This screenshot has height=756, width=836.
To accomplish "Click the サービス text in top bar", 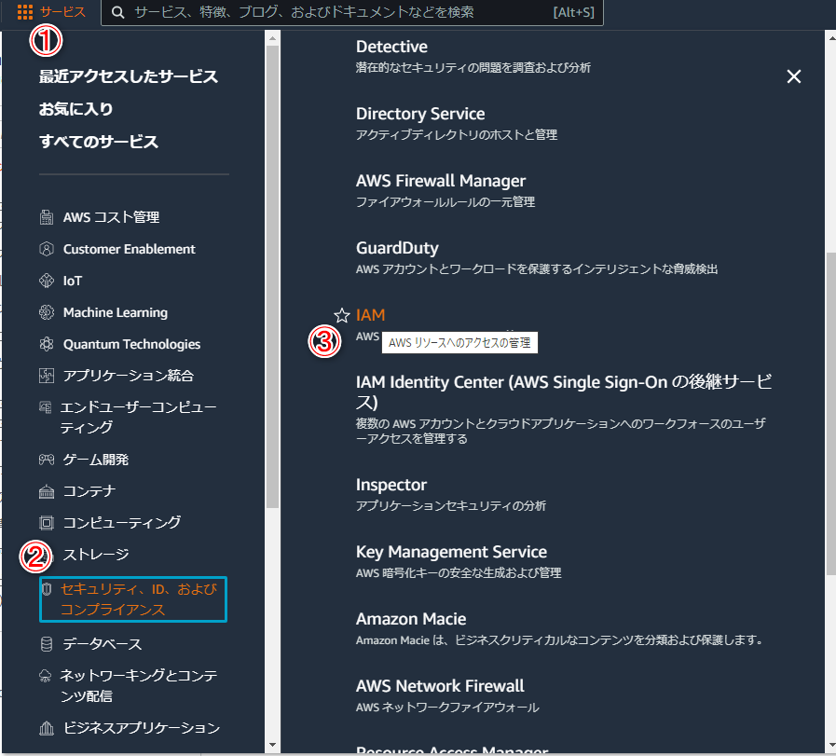I will coord(62,12).
